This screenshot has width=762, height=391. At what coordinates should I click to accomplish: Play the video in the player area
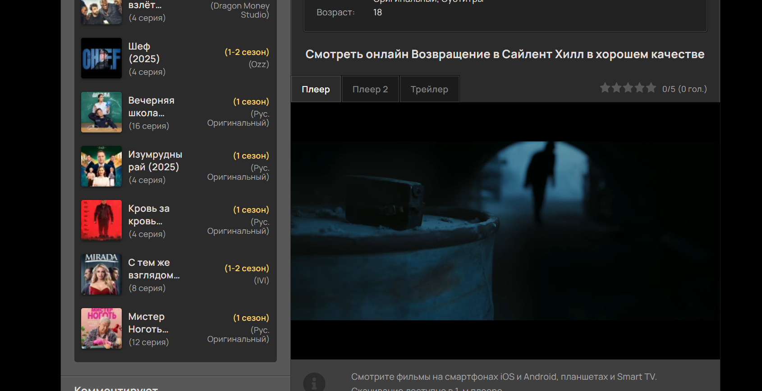pyautogui.click(x=505, y=231)
